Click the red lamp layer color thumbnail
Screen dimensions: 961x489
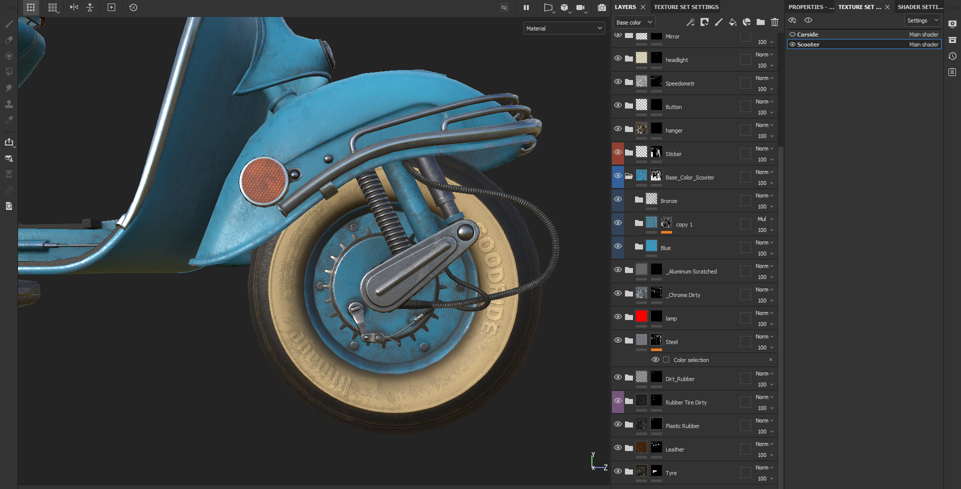coord(642,316)
